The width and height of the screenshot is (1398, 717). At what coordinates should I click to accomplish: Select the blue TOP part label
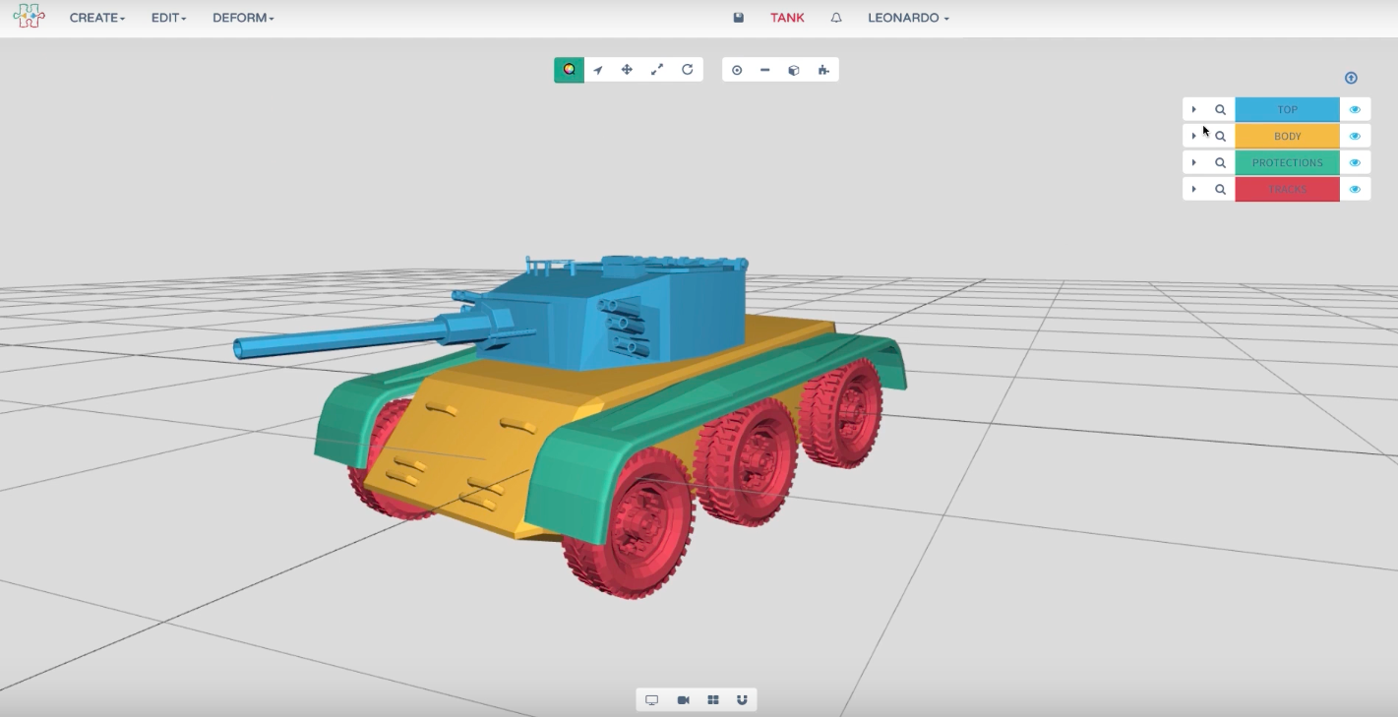coord(1287,109)
